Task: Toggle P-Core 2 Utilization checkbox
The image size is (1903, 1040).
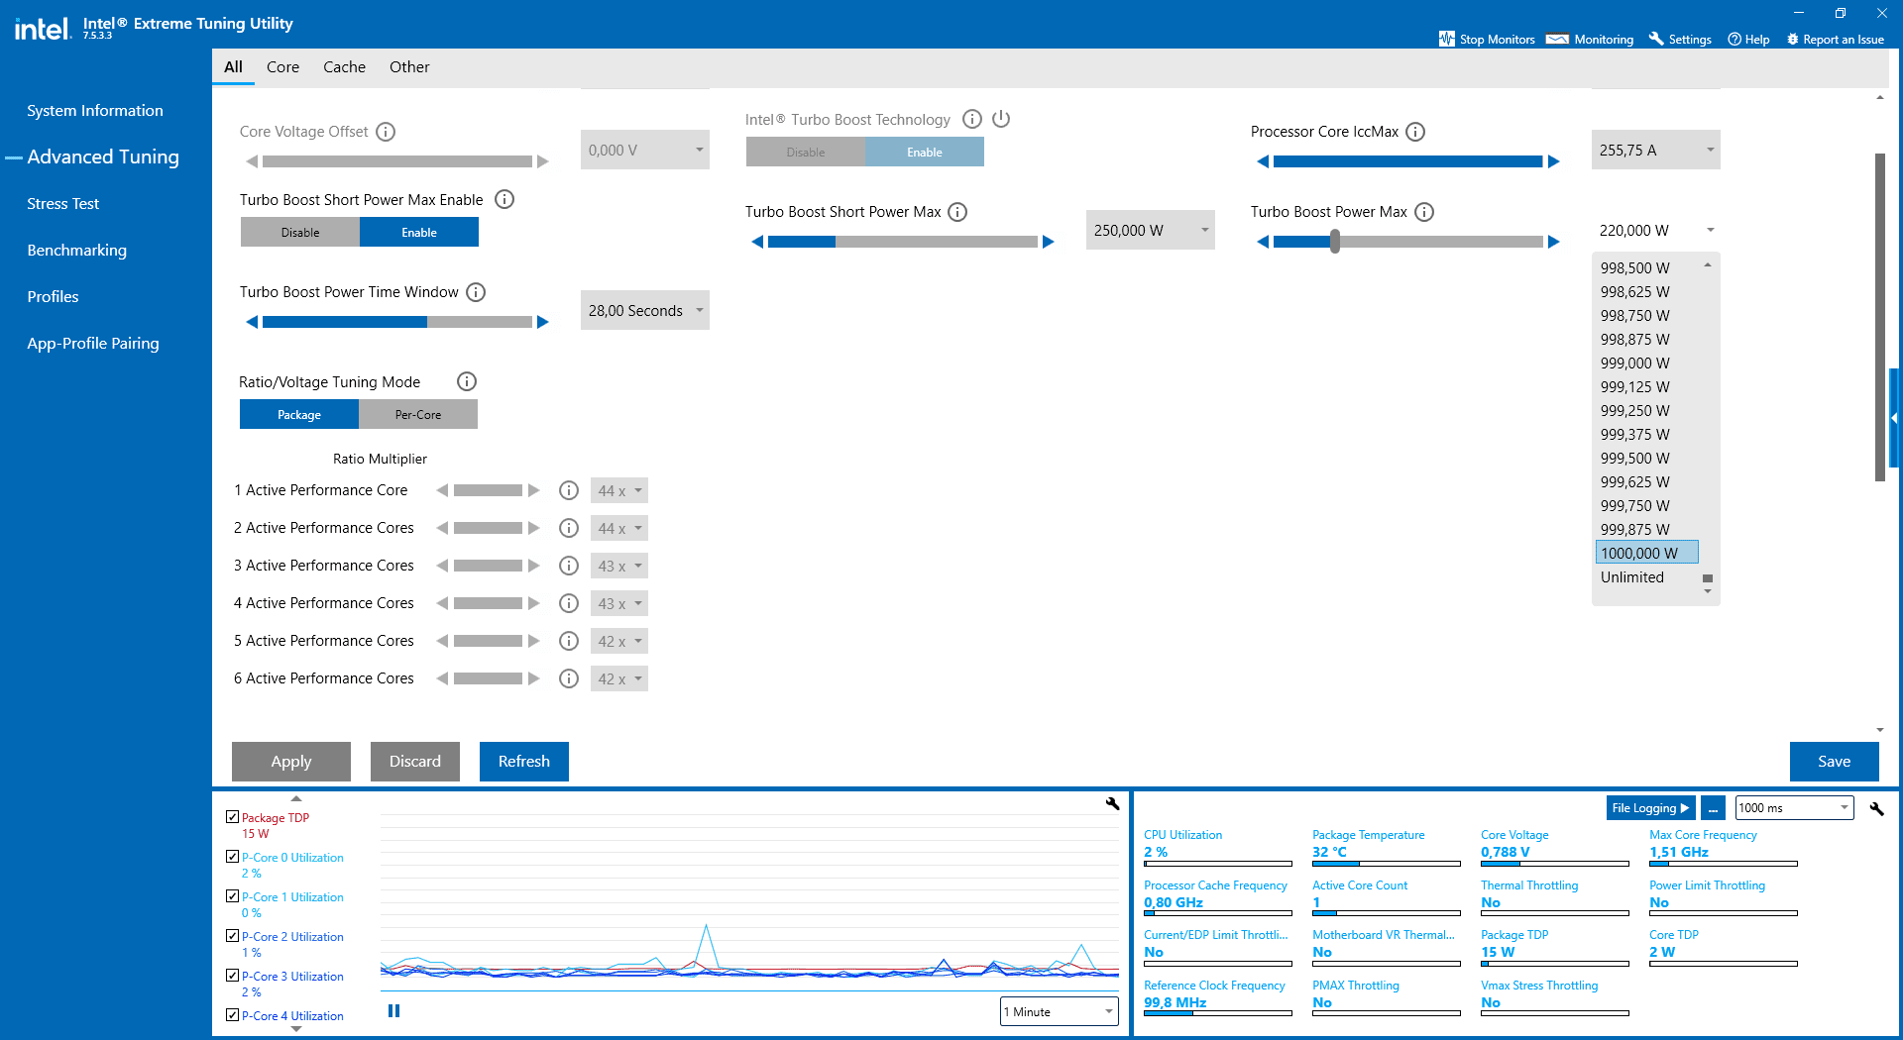Action: pos(233,936)
